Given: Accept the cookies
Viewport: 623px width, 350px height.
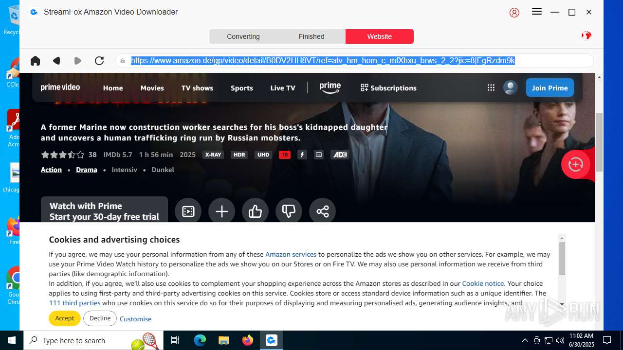Looking at the screenshot, I should (x=65, y=318).
